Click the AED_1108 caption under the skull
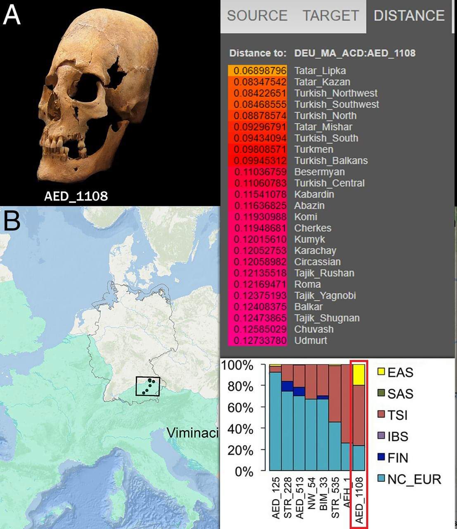Screen dimensions: 457x529 tap(76, 195)
